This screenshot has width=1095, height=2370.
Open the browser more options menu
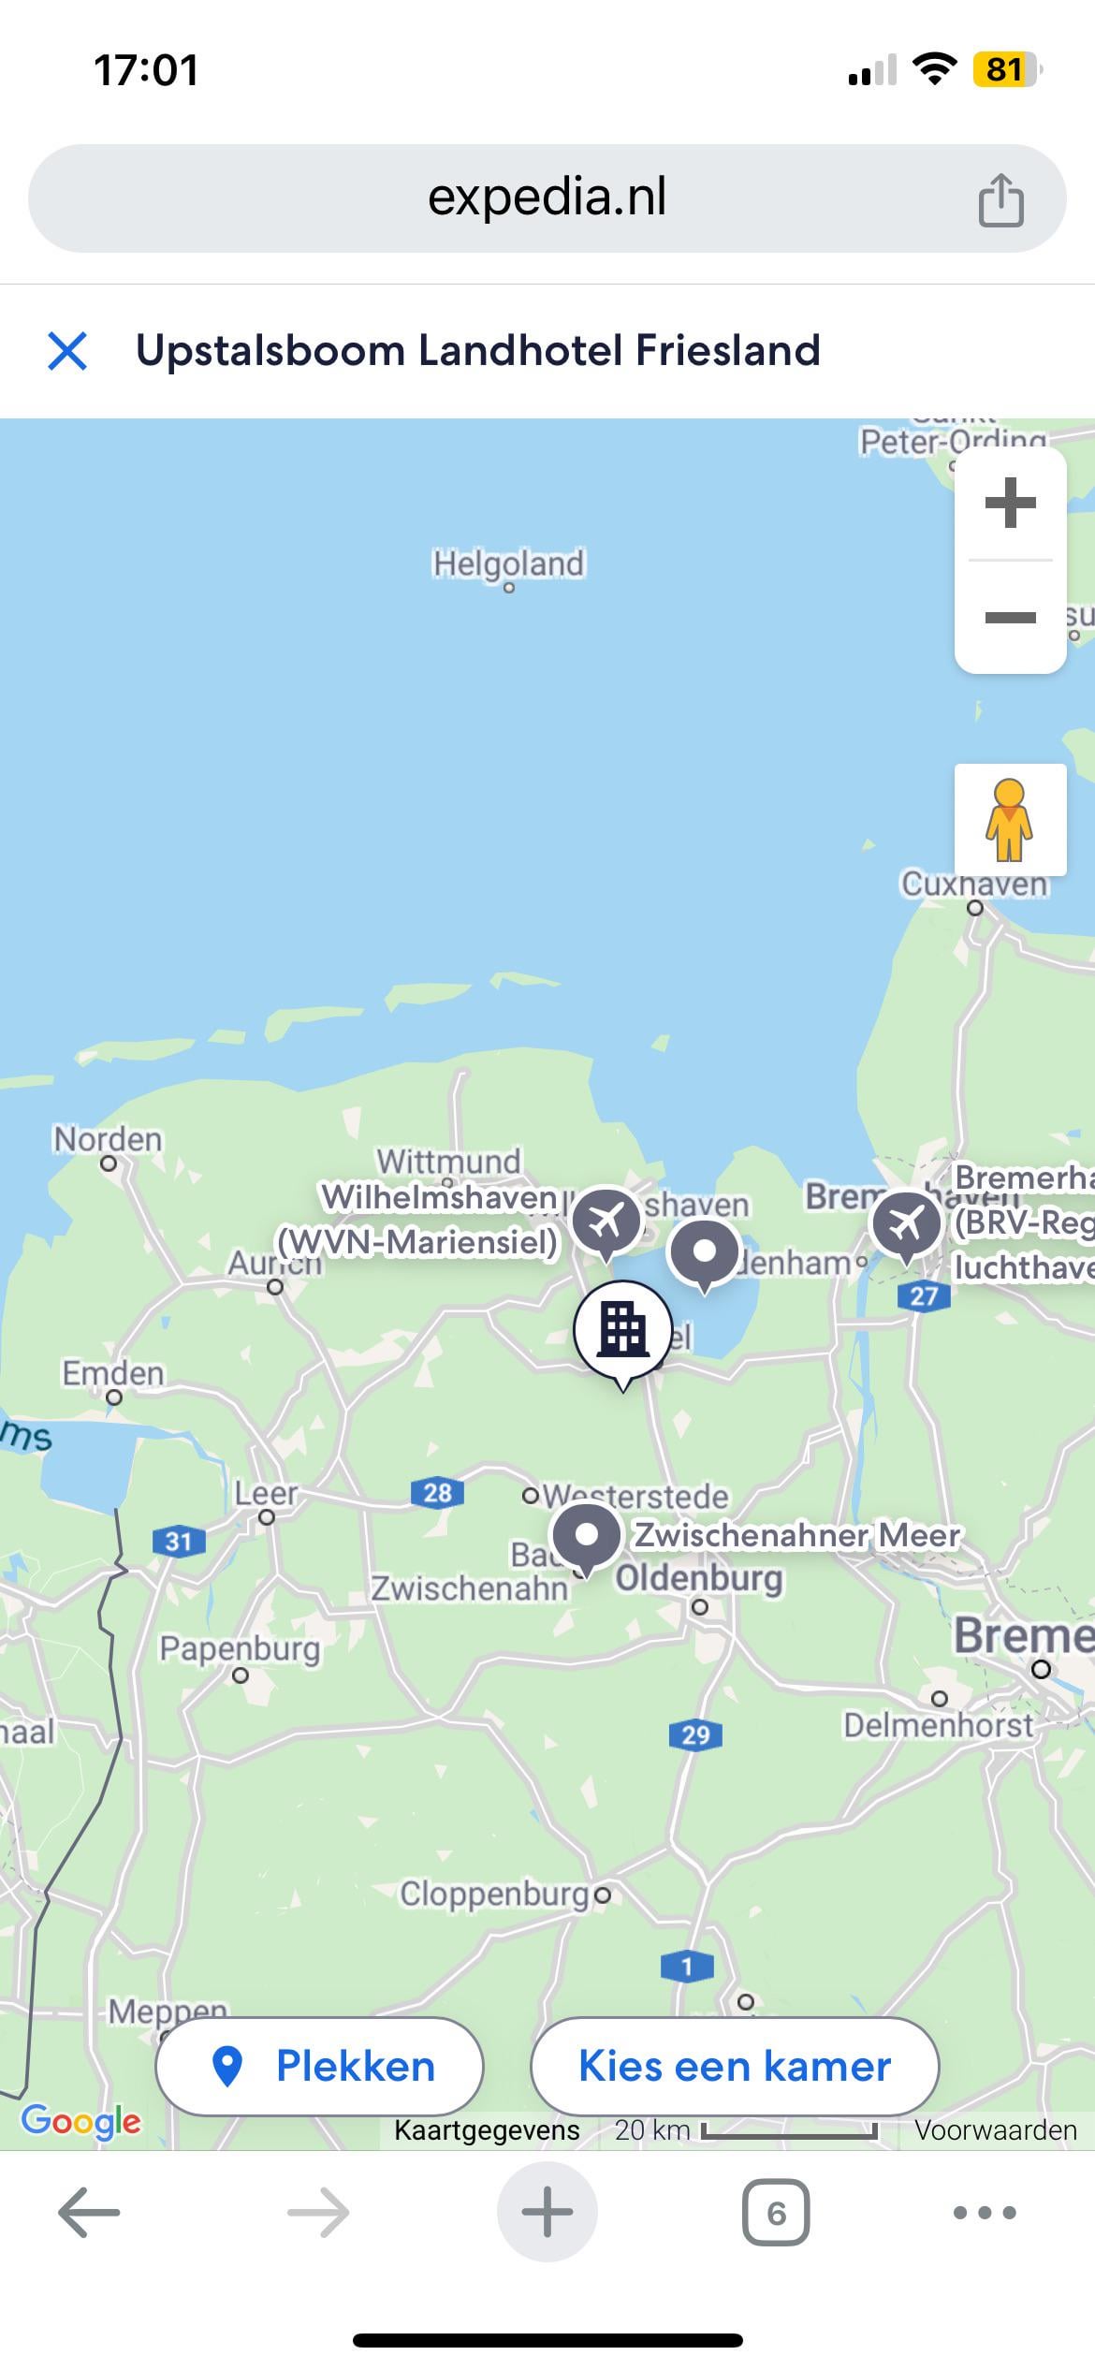coord(985,2213)
